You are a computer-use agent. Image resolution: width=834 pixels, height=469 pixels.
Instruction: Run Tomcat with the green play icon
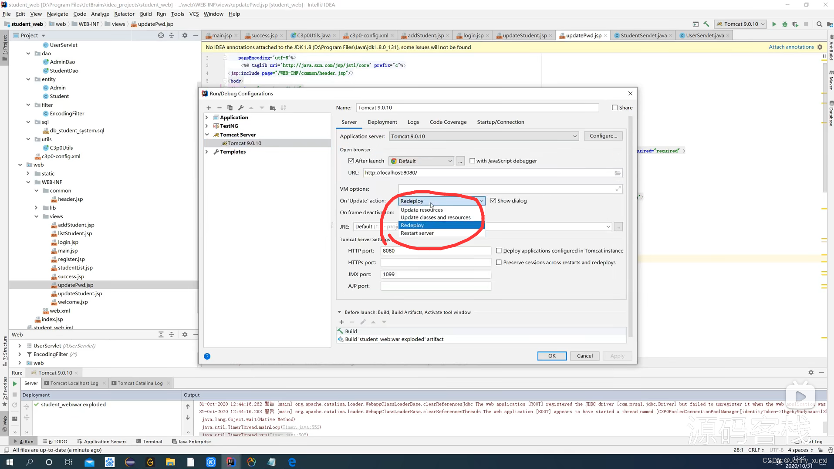(774, 24)
